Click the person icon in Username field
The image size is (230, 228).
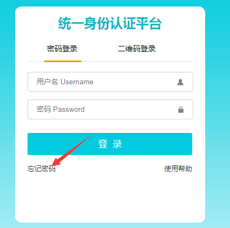[180, 82]
